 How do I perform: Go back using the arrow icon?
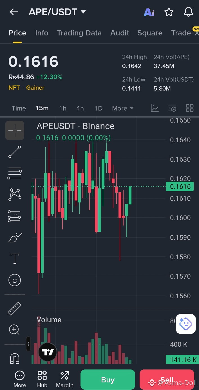point(14,12)
